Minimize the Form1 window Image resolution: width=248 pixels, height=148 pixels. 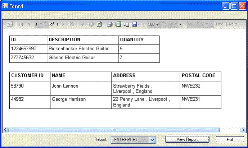tap(226, 6)
